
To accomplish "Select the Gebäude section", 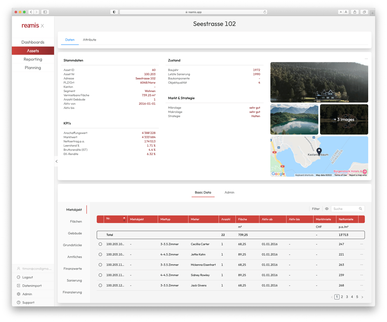I will click(x=75, y=233).
